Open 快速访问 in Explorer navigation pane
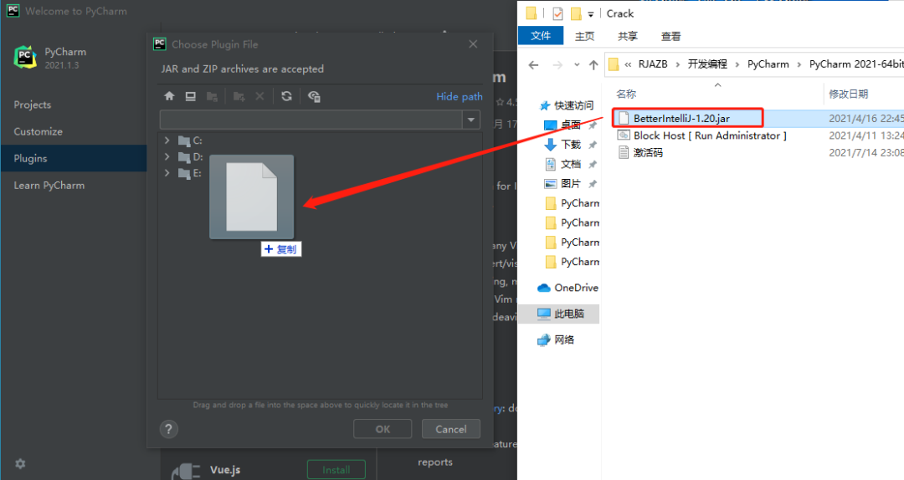The height and width of the screenshot is (480, 904). click(x=573, y=105)
